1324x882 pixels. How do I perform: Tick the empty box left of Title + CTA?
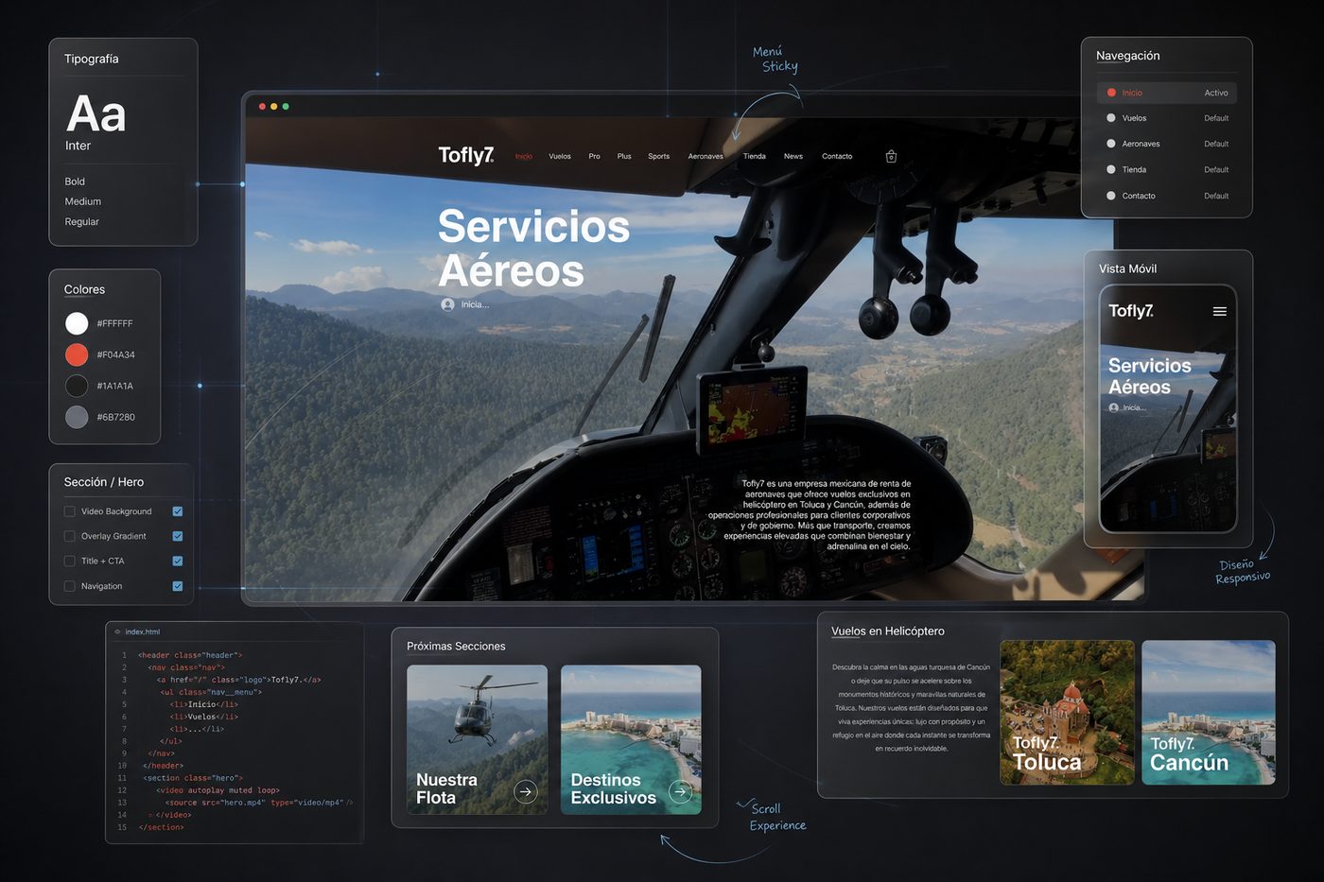pos(69,561)
